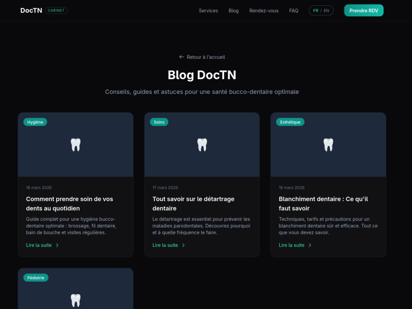Viewport: 412px width, 309px height.
Task: Click the tooth icon in the Pédiatrie card
Action: pyautogui.click(x=76, y=300)
